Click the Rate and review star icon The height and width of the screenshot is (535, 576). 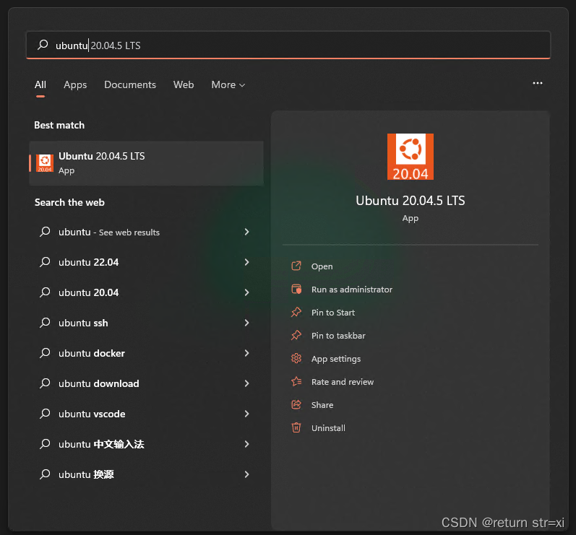pyautogui.click(x=296, y=382)
